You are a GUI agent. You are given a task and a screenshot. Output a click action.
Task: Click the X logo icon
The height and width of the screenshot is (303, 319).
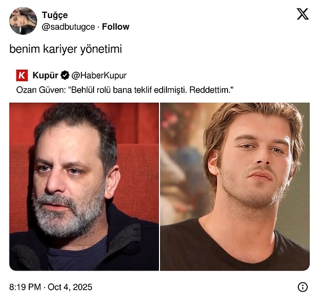click(x=303, y=14)
